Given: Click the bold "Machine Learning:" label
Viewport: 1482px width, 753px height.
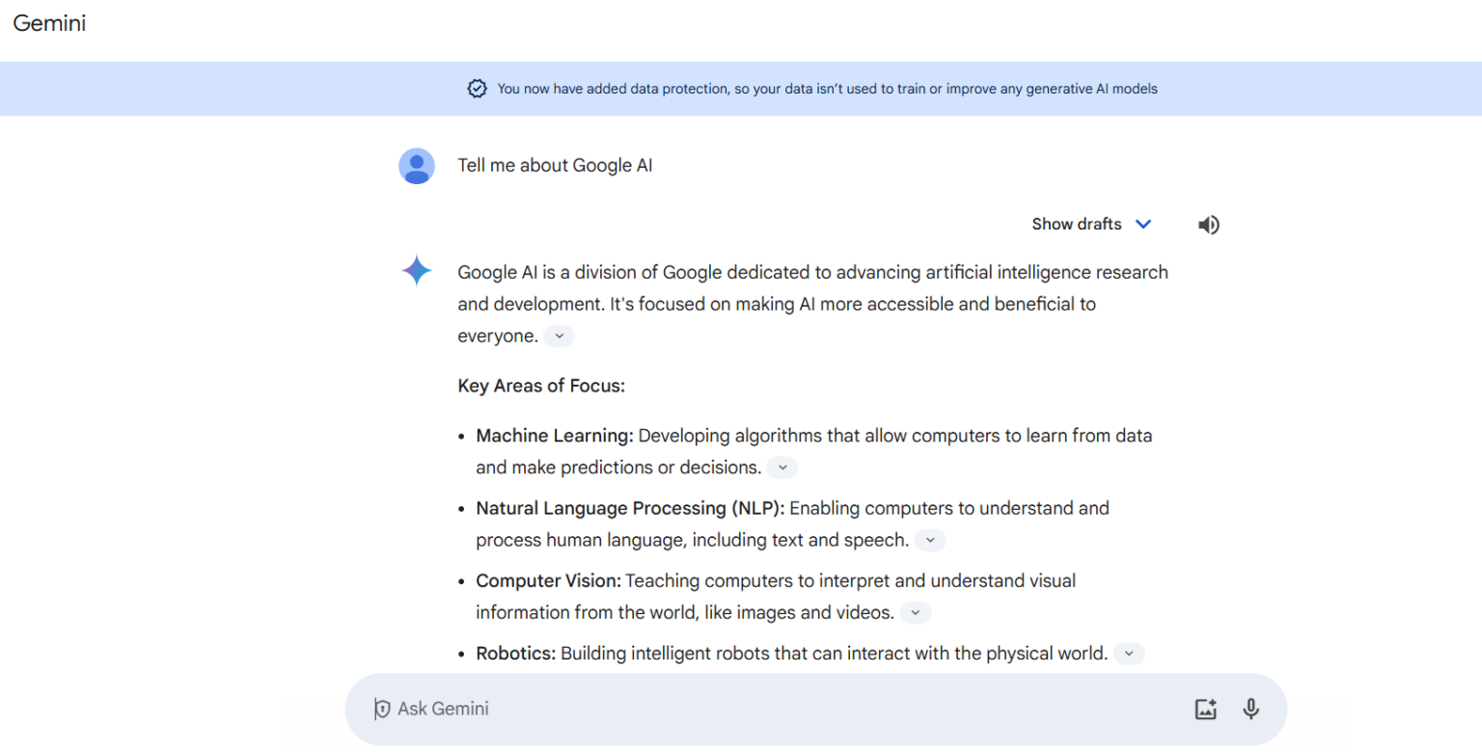Looking at the screenshot, I should 555,436.
